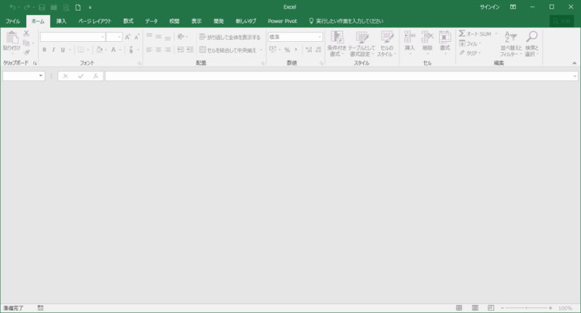Screen dimensions: 581x313
Task: Toggle Wrap Text (折り返して全体を表示する)
Action: pyautogui.click(x=230, y=37)
